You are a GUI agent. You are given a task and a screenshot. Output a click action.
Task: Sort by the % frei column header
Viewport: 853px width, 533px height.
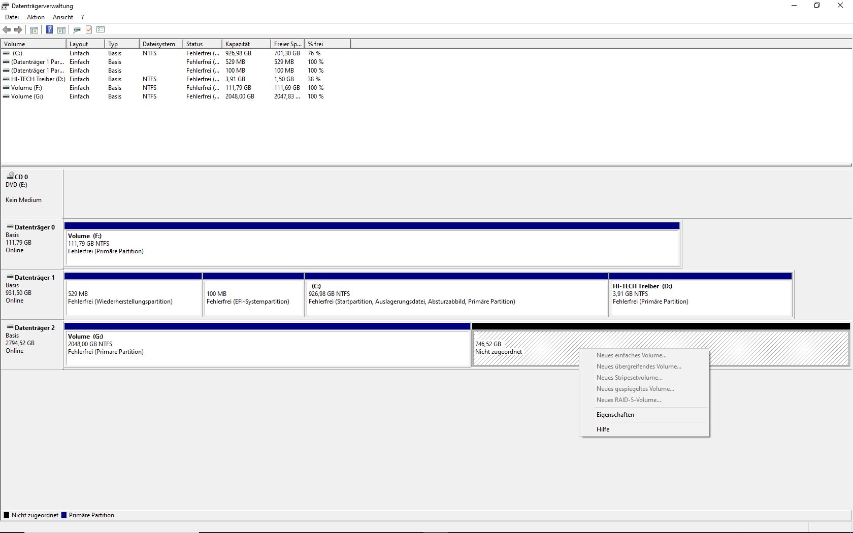(327, 44)
